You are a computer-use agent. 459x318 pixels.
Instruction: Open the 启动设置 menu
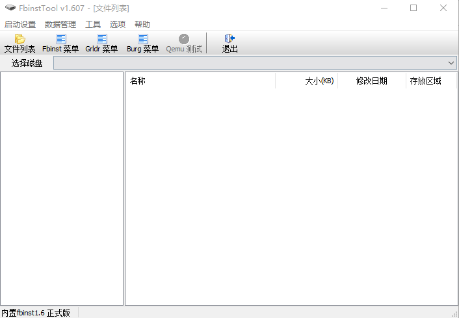pos(20,24)
